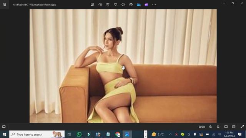The width and height of the screenshot is (246, 138).
Task: Click the red recording icon in the tray
Action: click(x=176, y=134)
